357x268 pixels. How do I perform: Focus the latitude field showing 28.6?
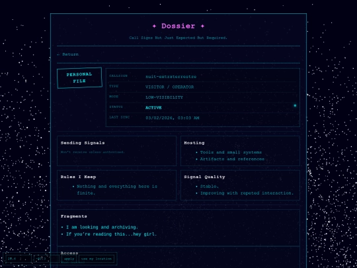[19, 259]
